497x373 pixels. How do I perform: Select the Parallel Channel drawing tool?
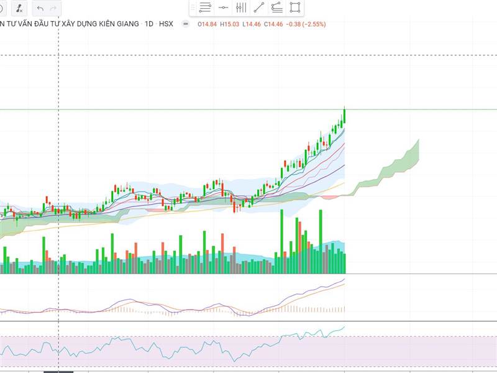pos(278,7)
